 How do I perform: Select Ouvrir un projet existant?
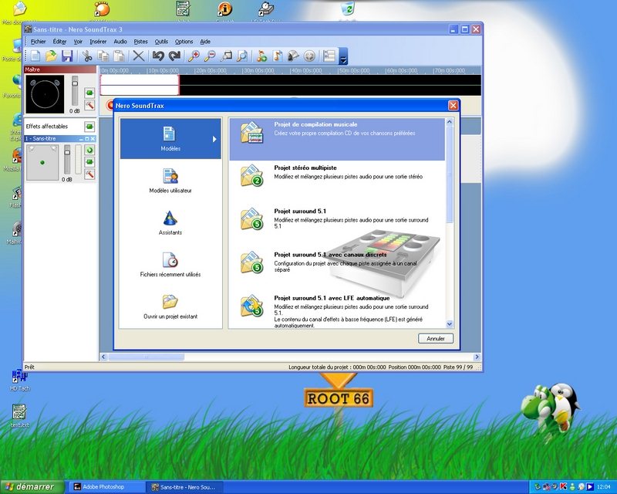tap(170, 307)
